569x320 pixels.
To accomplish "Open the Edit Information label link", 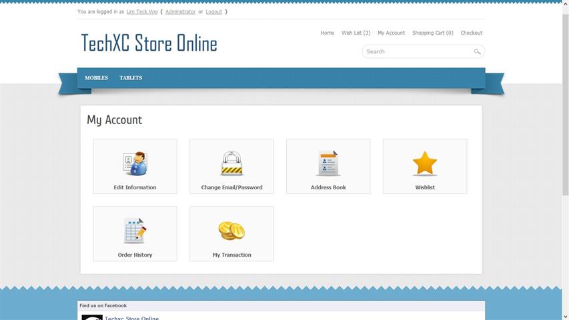I will point(135,187).
